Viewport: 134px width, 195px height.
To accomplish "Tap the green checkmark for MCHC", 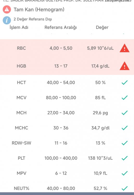I will (125, 128).
